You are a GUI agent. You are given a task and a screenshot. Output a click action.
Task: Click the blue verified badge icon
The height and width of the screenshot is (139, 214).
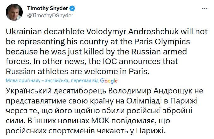click(x=75, y=8)
